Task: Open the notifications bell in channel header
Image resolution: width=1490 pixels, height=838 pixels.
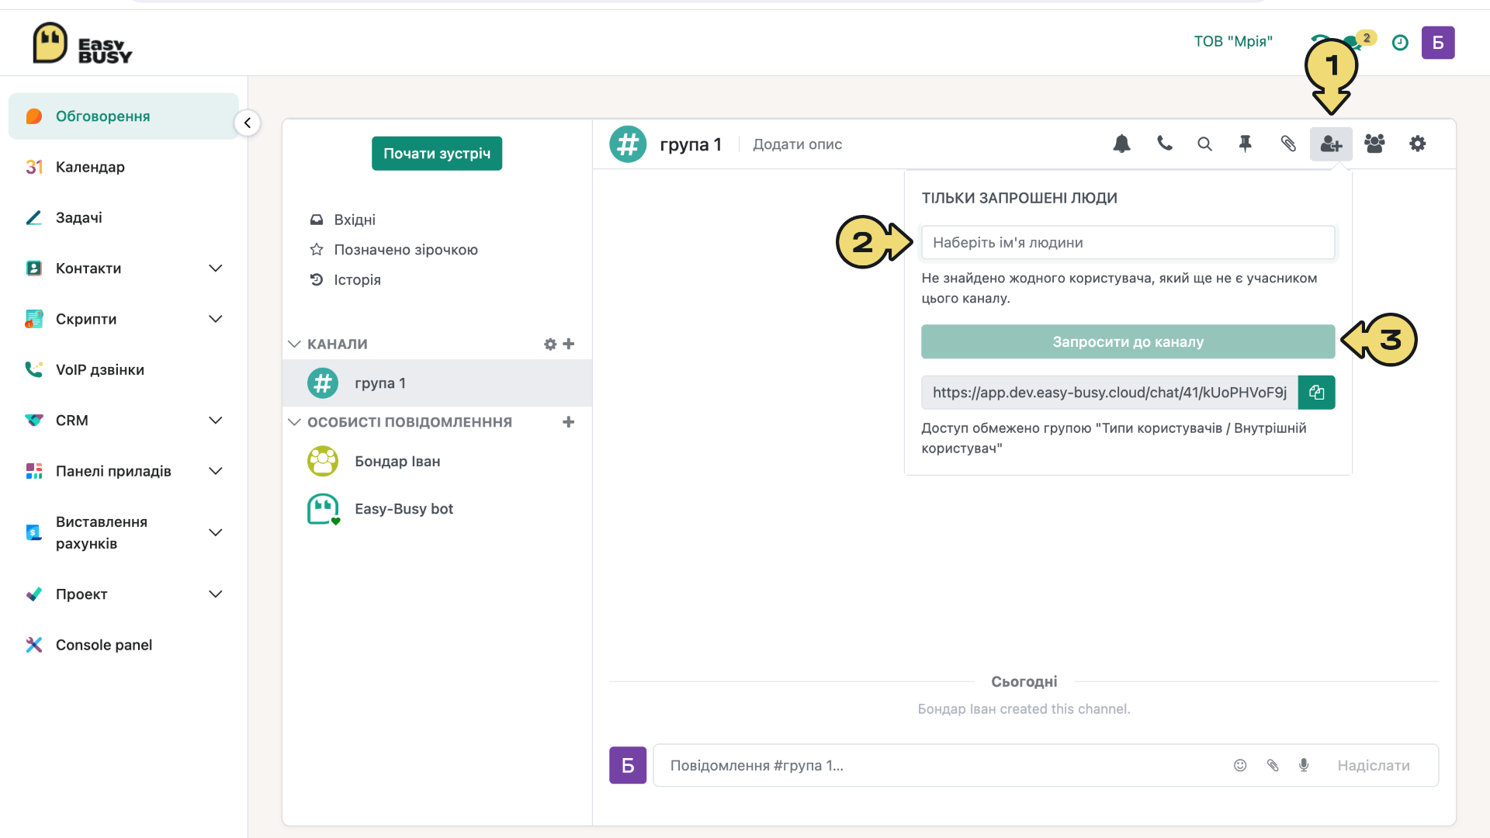Action: 1121,144
